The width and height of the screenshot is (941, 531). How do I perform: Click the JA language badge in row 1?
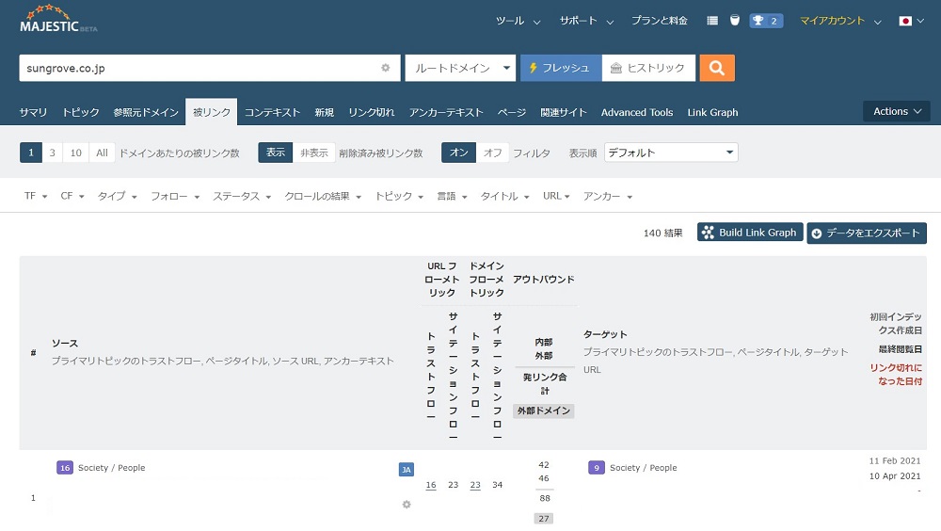(407, 469)
